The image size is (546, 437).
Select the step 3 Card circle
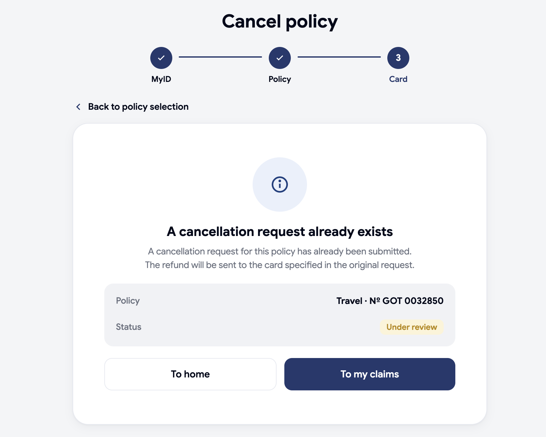(398, 58)
